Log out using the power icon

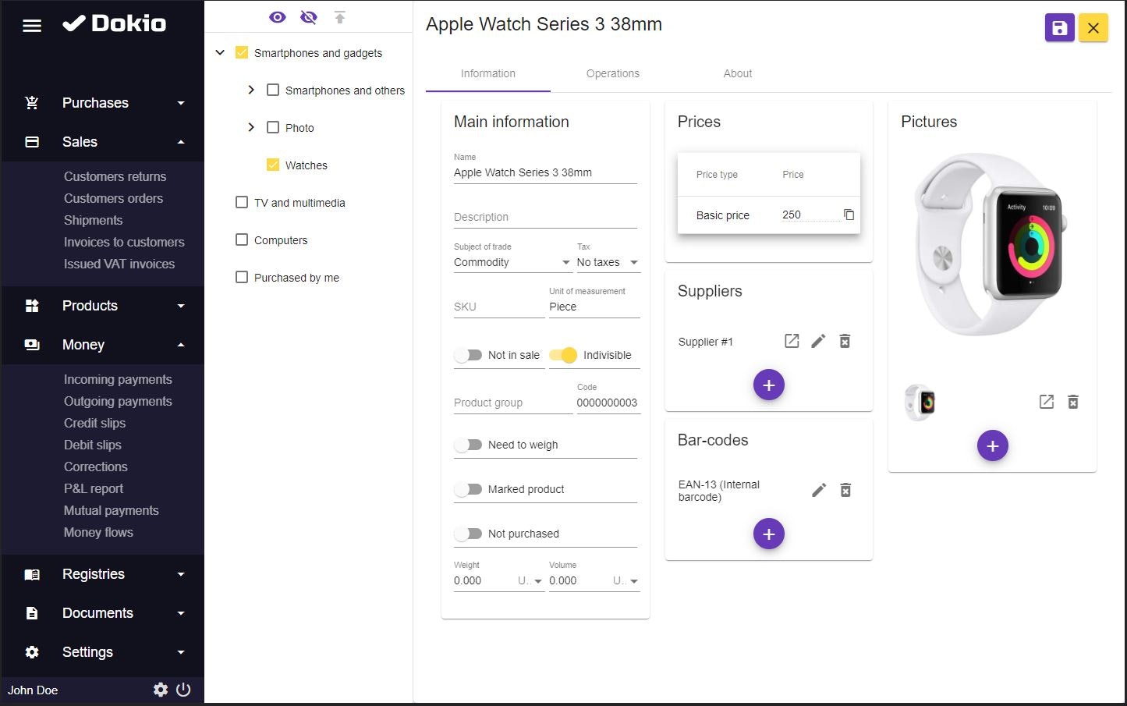pos(183,690)
